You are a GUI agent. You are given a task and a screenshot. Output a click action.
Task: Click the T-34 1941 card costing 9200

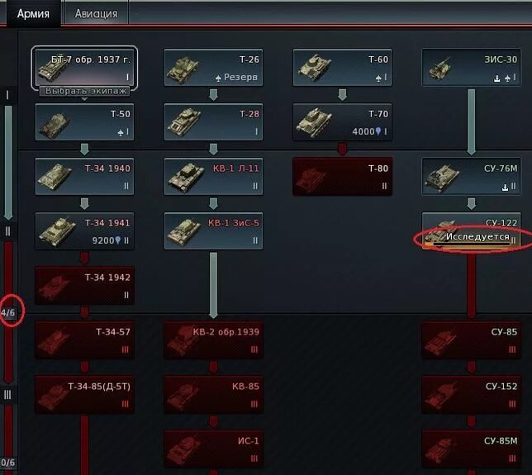click(84, 231)
